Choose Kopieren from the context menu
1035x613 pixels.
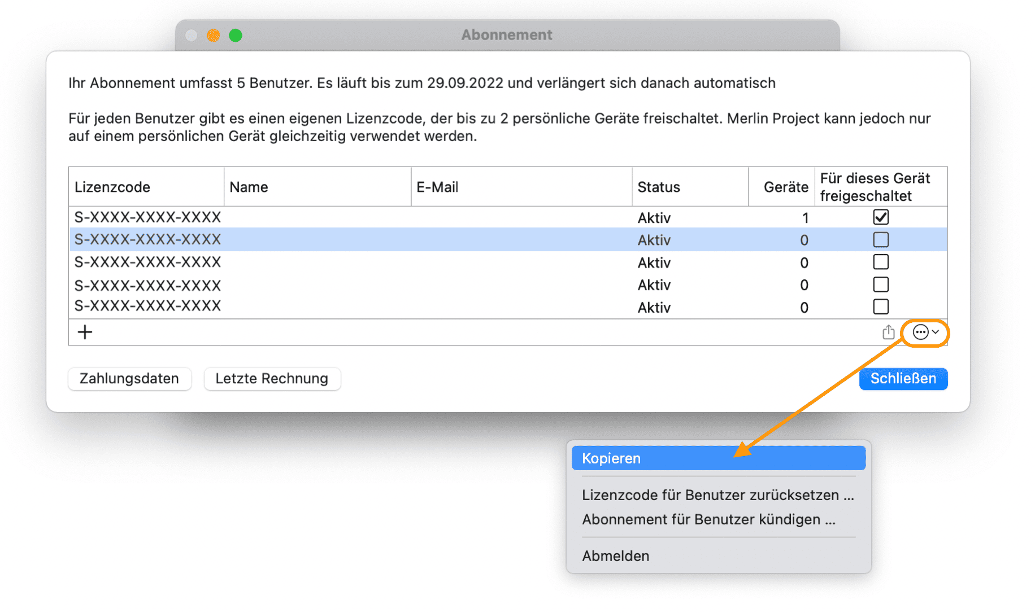click(x=718, y=458)
